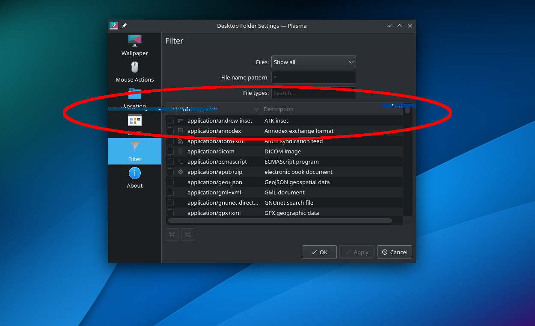Image resolution: width=535 pixels, height=326 pixels.
Task: Maximize the Desktop Folder Settings window
Action: click(x=400, y=26)
